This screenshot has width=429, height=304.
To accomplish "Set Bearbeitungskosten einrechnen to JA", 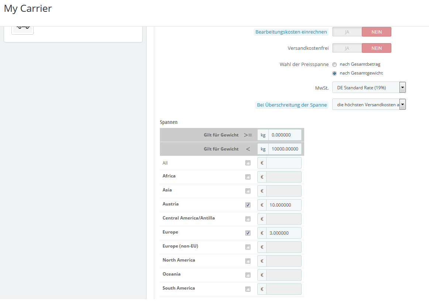I will tap(347, 32).
